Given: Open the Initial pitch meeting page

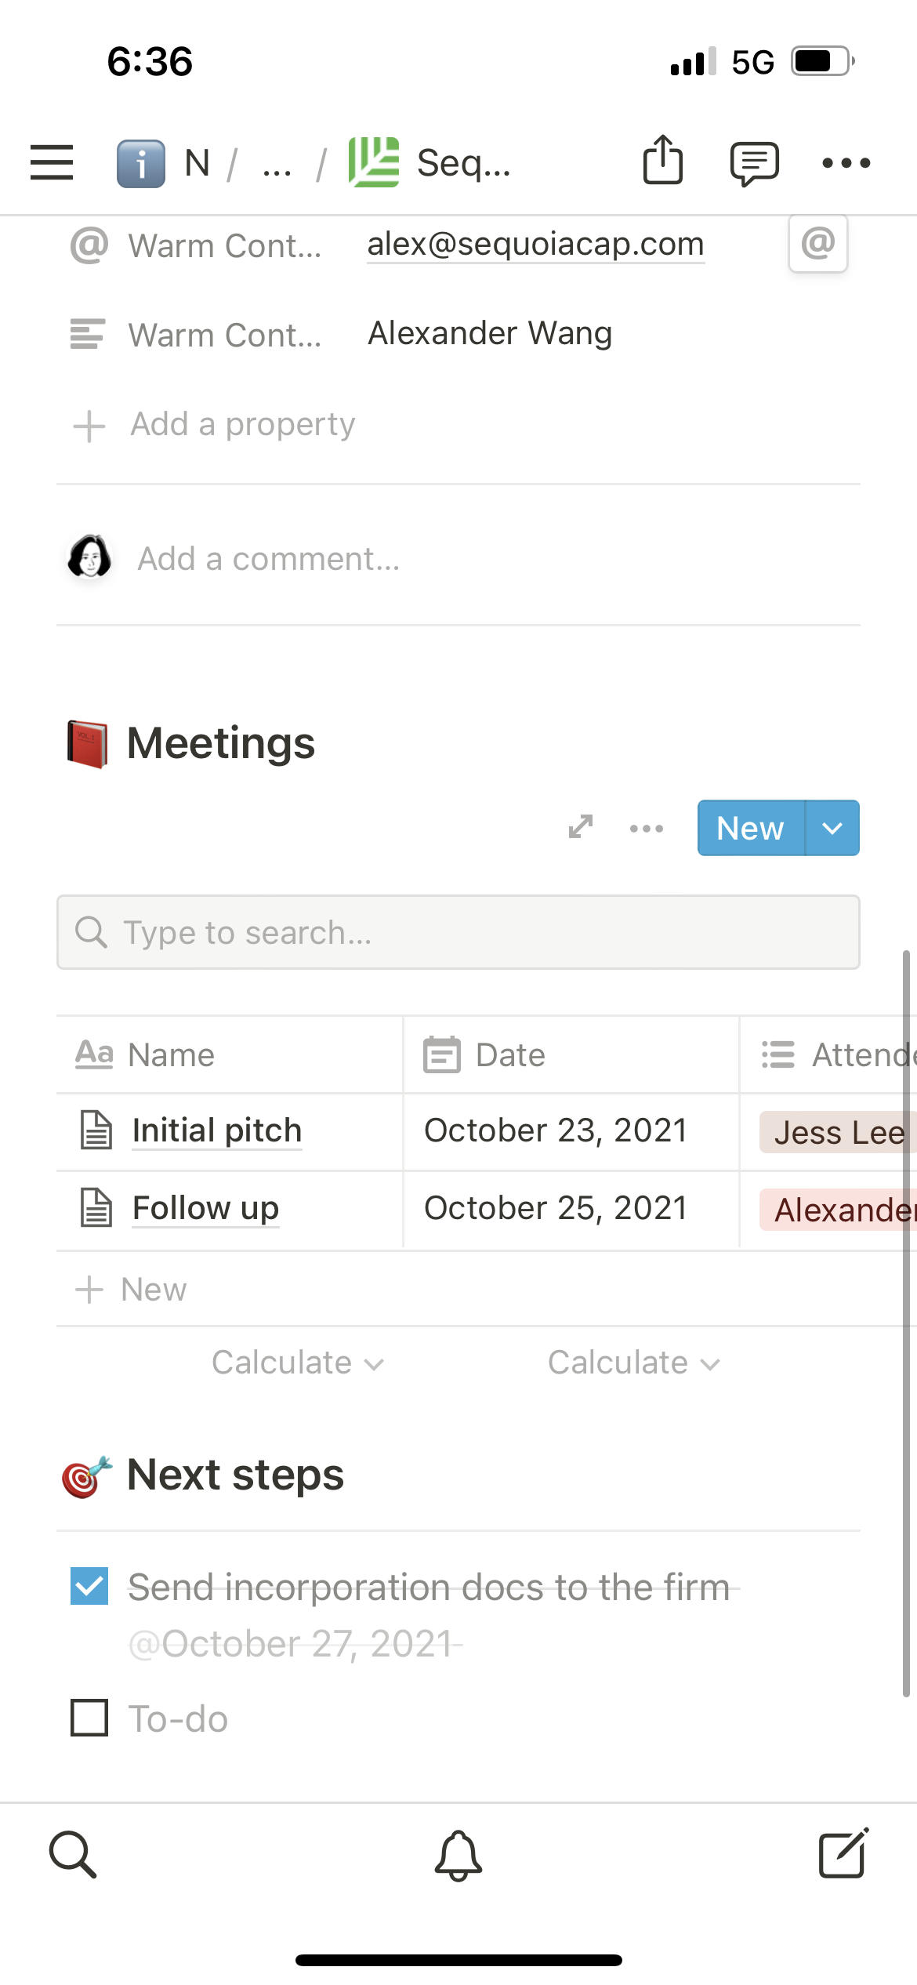Looking at the screenshot, I should coord(216,1130).
